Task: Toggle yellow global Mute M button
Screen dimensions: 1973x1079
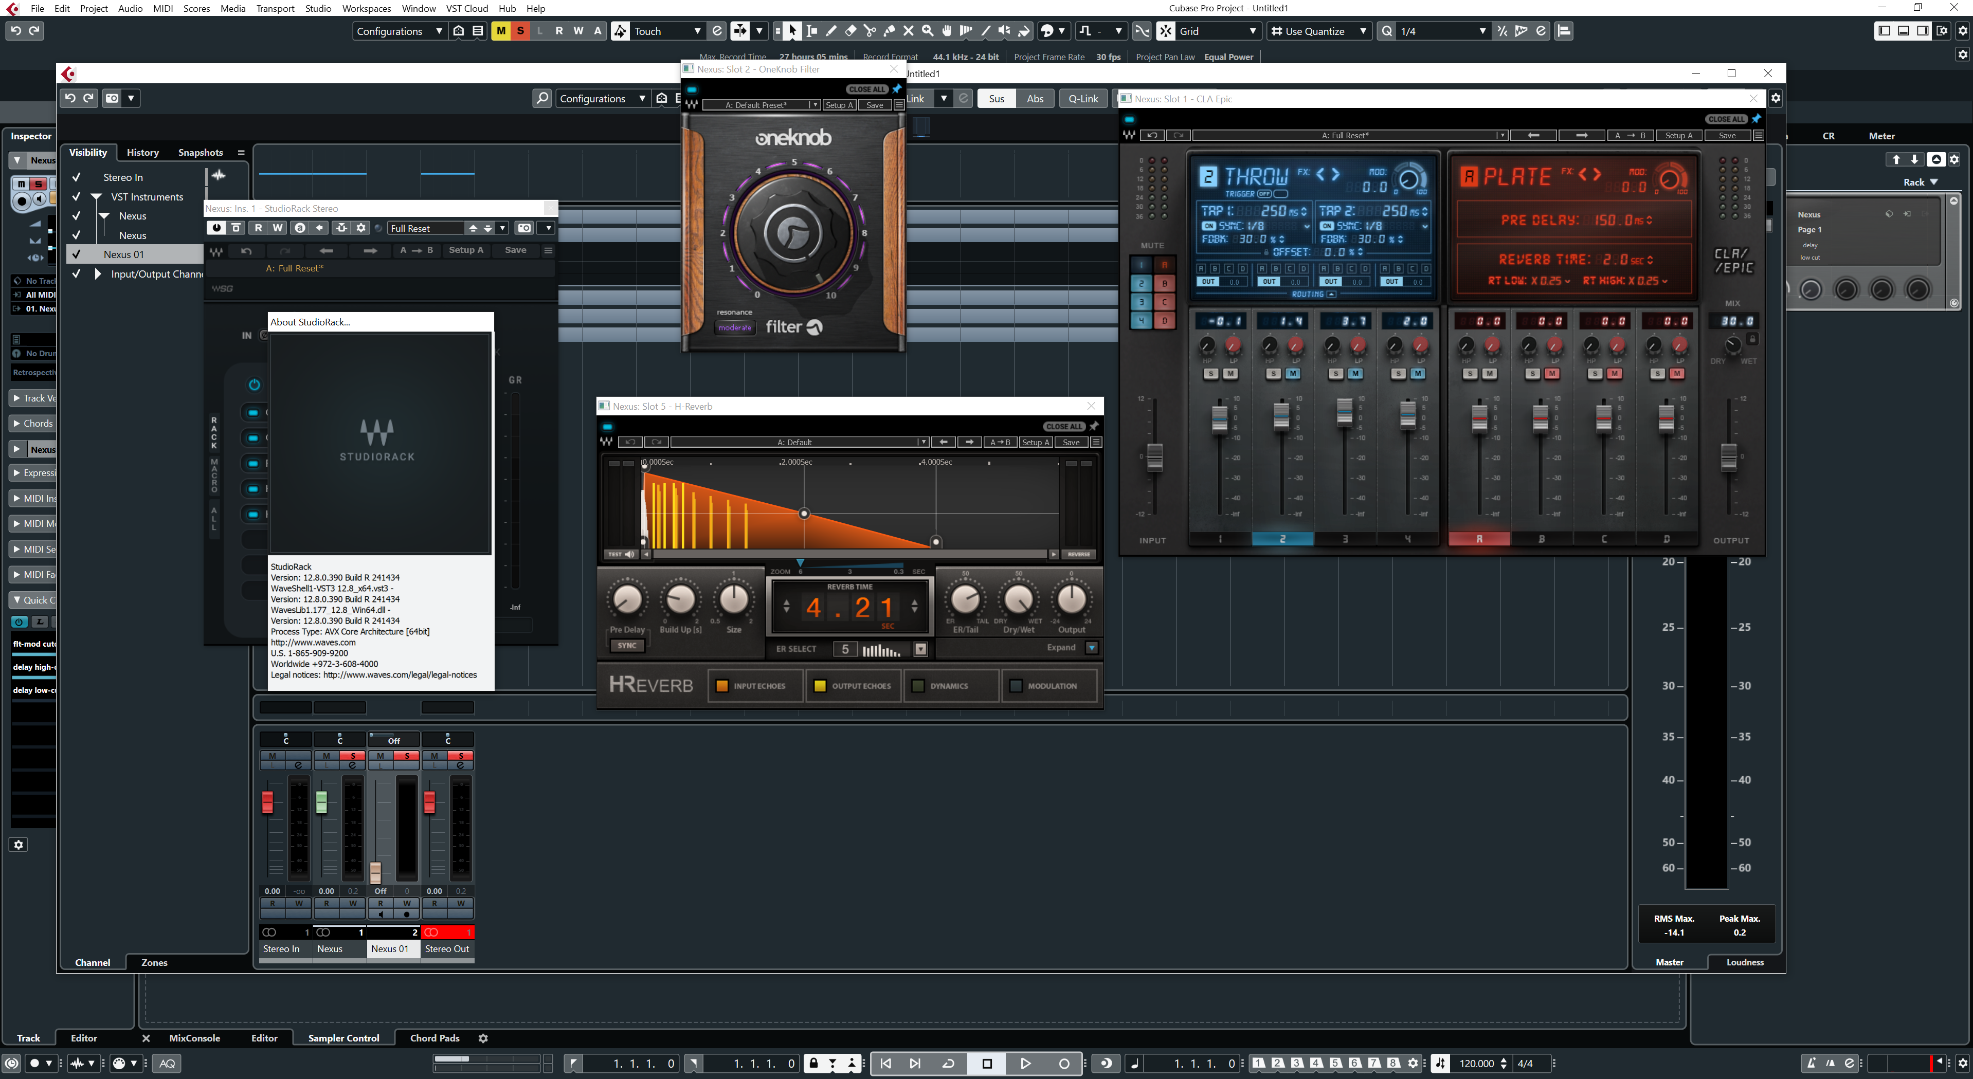Action: point(501,31)
